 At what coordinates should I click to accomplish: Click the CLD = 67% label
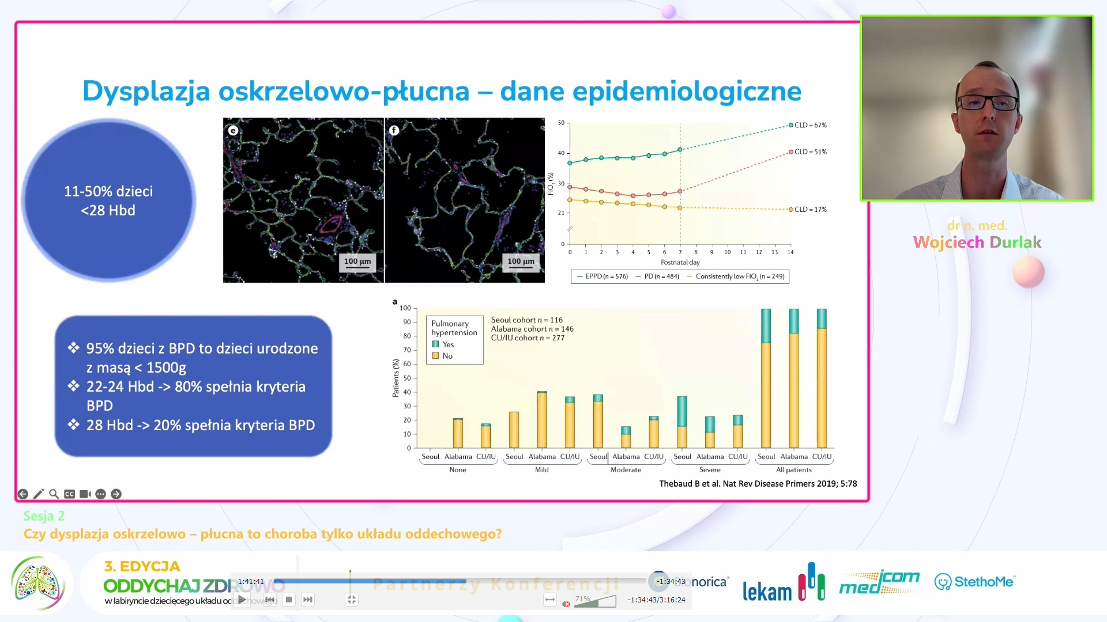810,125
